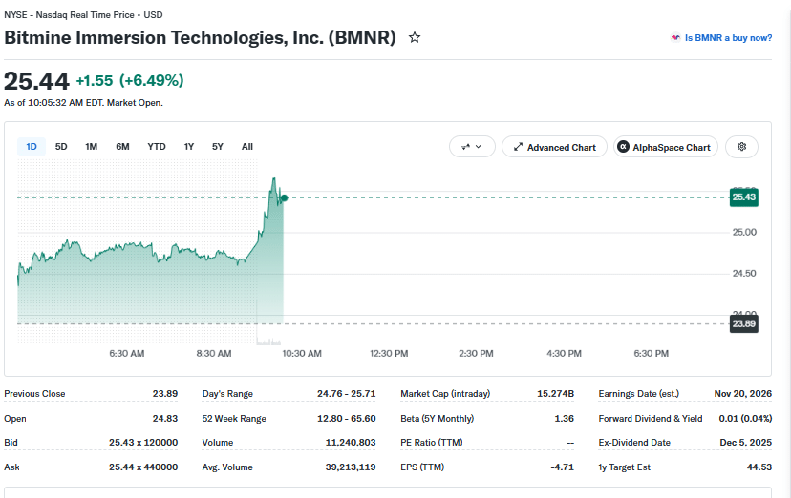Image resolution: width=791 pixels, height=498 pixels.
Task: Click the AlphaSpace logo icon
Action: (x=623, y=147)
